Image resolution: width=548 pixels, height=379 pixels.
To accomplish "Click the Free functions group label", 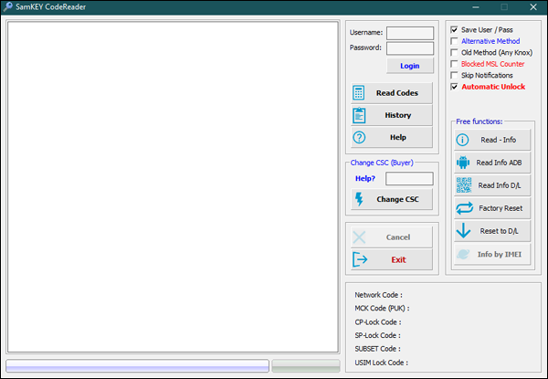I will (479, 121).
